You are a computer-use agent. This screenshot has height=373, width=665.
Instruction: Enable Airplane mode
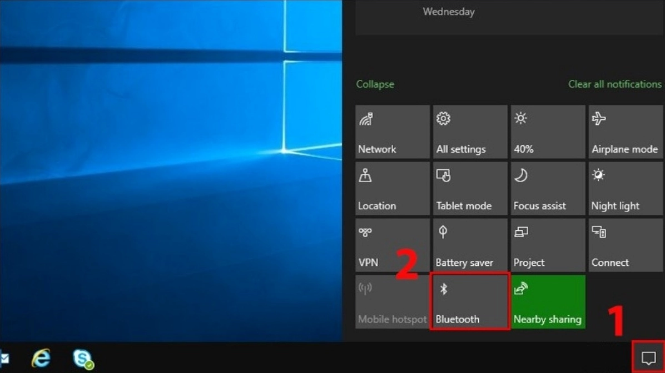624,132
